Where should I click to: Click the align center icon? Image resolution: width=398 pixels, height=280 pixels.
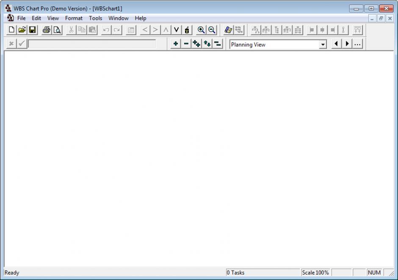pos(322,30)
